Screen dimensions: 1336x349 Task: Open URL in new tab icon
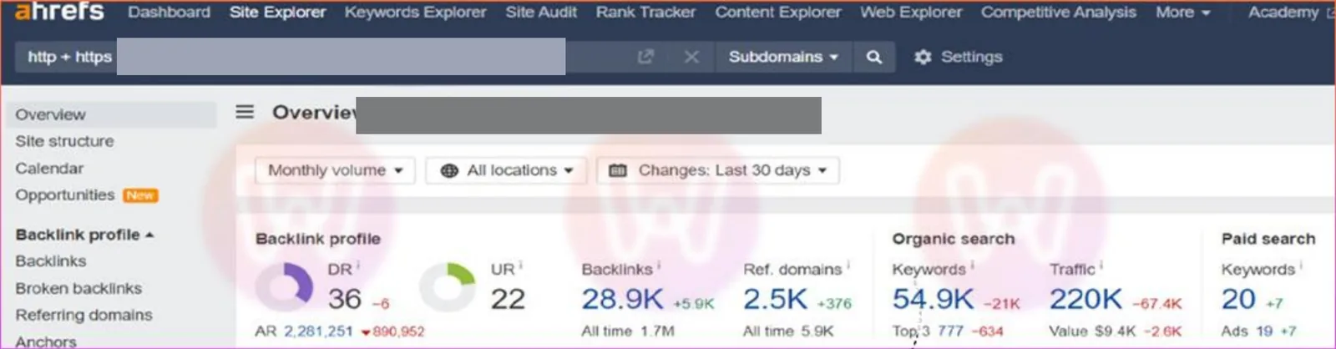(645, 57)
